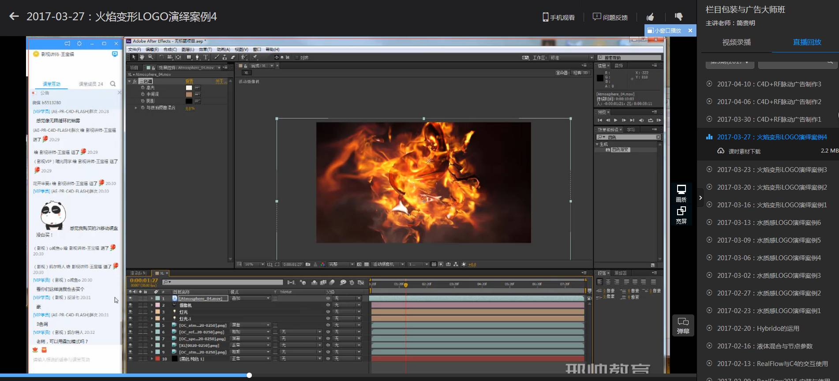Open 2017-04-10 C4D+RF脉动广告制作3 lesson
This screenshot has width=839, height=381.
(x=769, y=84)
